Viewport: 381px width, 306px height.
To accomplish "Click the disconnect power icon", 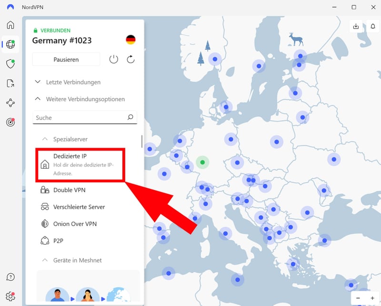I will (113, 59).
